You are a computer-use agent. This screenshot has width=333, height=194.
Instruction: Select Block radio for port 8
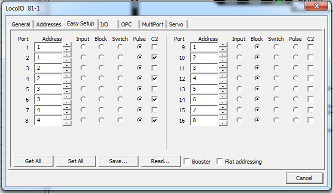coord(101,120)
